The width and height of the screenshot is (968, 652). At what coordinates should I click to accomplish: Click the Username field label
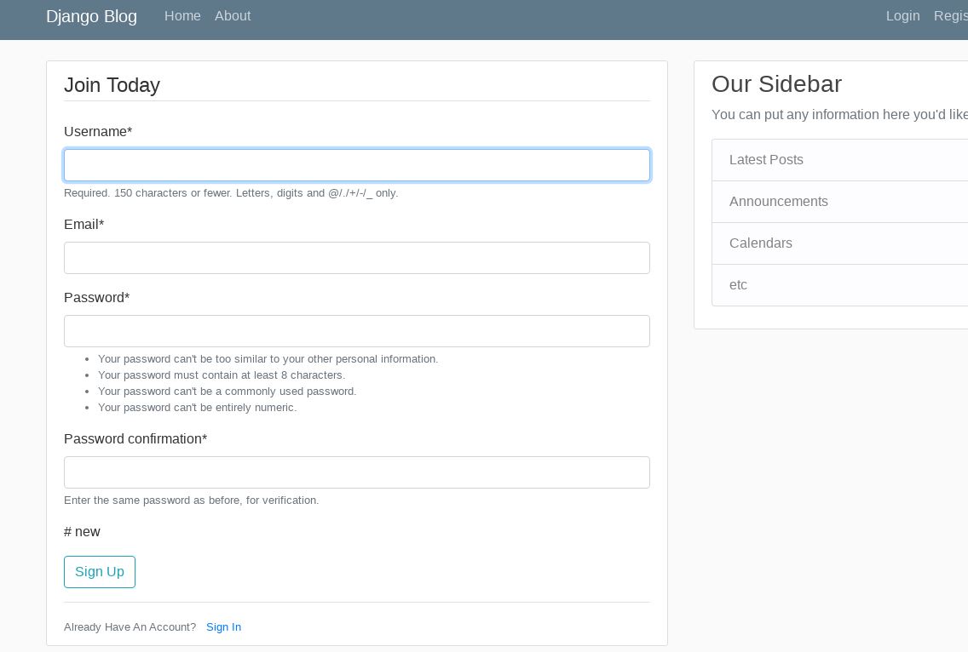pos(98,132)
